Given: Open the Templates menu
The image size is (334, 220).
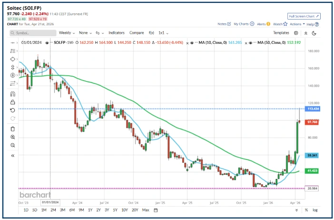Looking at the screenshot, I should pyautogui.click(x=281, y=33).
